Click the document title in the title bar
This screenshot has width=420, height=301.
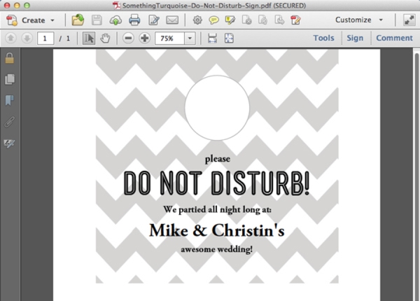coord(213,6)
